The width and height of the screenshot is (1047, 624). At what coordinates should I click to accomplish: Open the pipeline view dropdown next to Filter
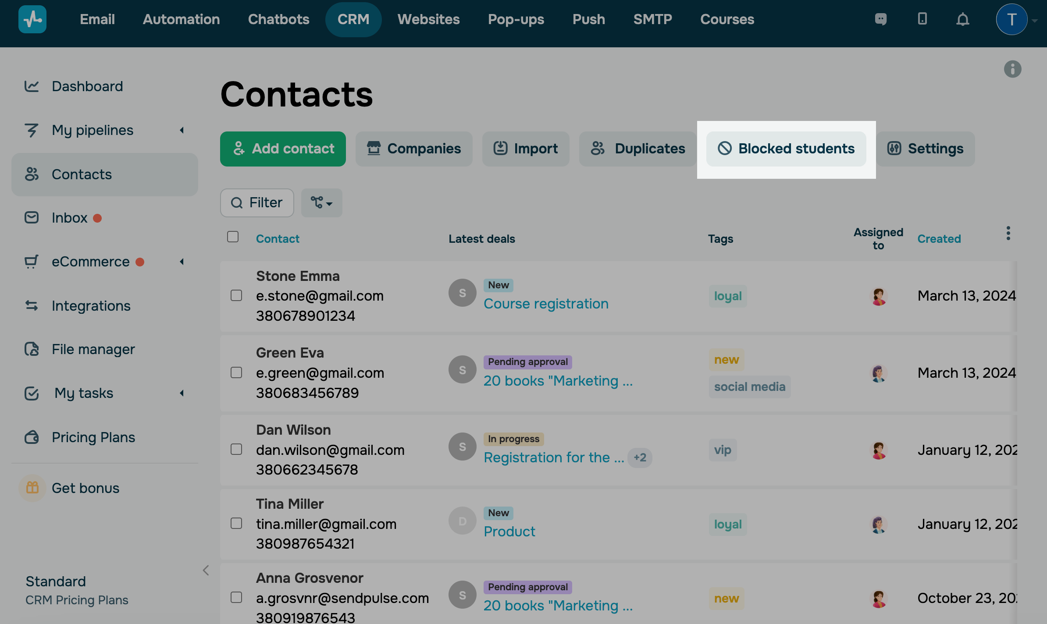pos(321,203)
